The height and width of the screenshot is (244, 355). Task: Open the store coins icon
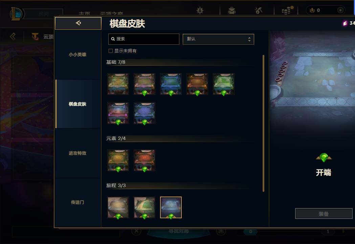pyautogui.click(x=287, y=10)
